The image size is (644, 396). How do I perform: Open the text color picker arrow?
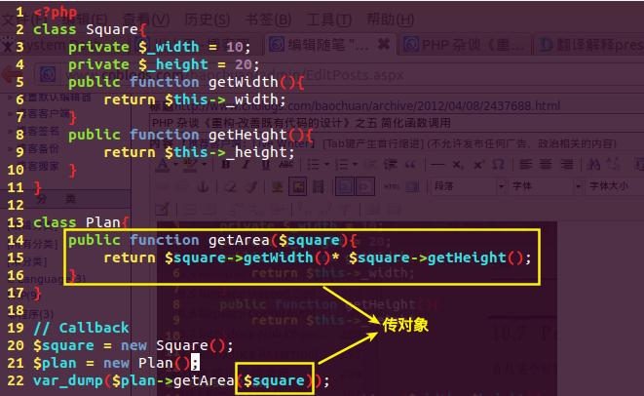click(175, 165)
